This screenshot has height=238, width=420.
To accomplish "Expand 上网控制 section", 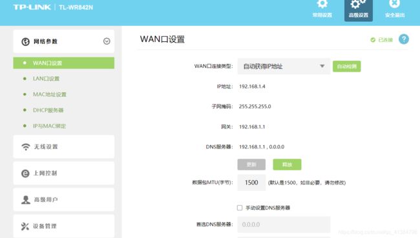I will (x=64, y=173).
